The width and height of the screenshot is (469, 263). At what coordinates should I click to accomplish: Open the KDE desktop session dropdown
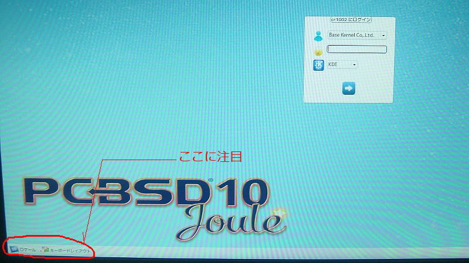pyautogui.click(x=342, y=64)
